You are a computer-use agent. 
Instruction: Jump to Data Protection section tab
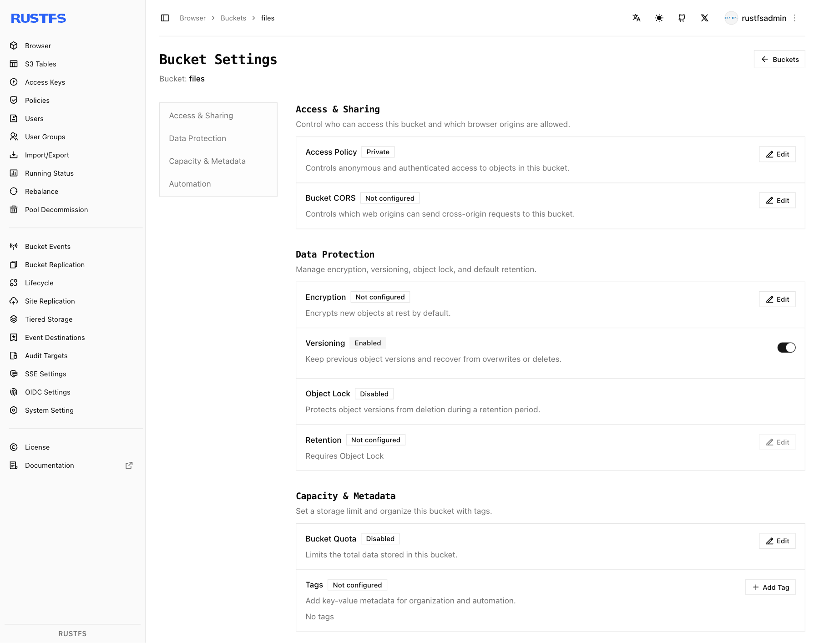coord(218,138)
